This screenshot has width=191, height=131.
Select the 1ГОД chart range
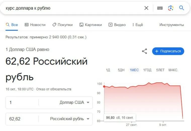pos(147,70)
